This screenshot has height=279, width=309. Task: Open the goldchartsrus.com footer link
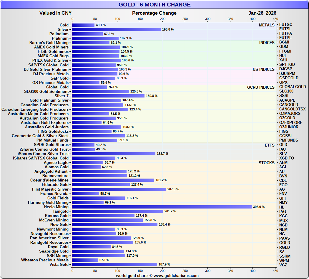click(x=157, y=275)
